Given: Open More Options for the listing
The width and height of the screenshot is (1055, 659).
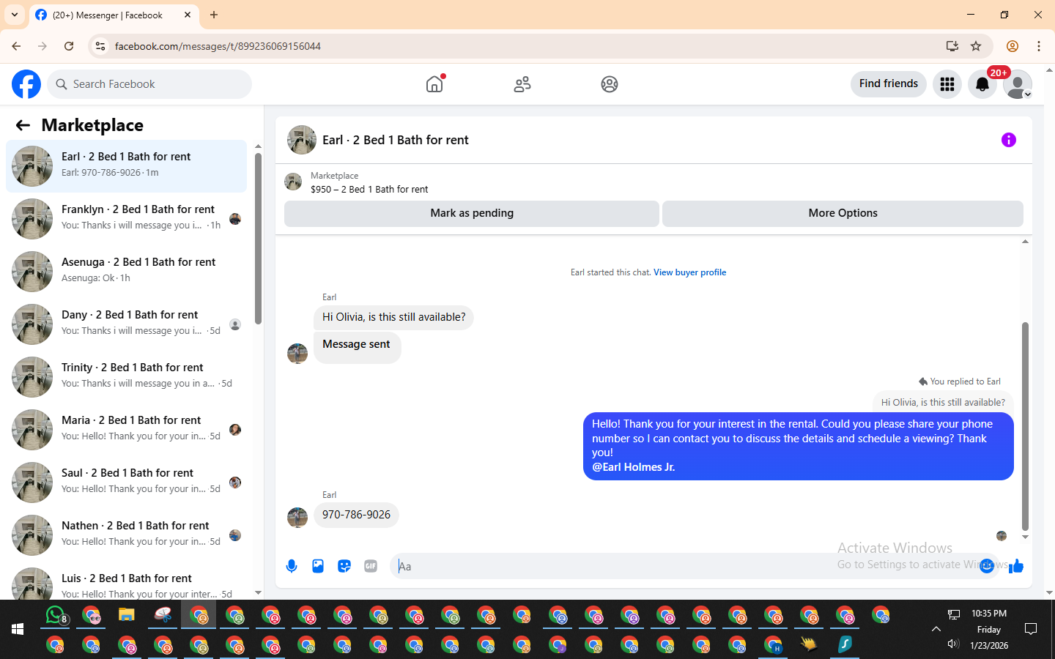Looking at the screenshot, I should tap(843, 213).
